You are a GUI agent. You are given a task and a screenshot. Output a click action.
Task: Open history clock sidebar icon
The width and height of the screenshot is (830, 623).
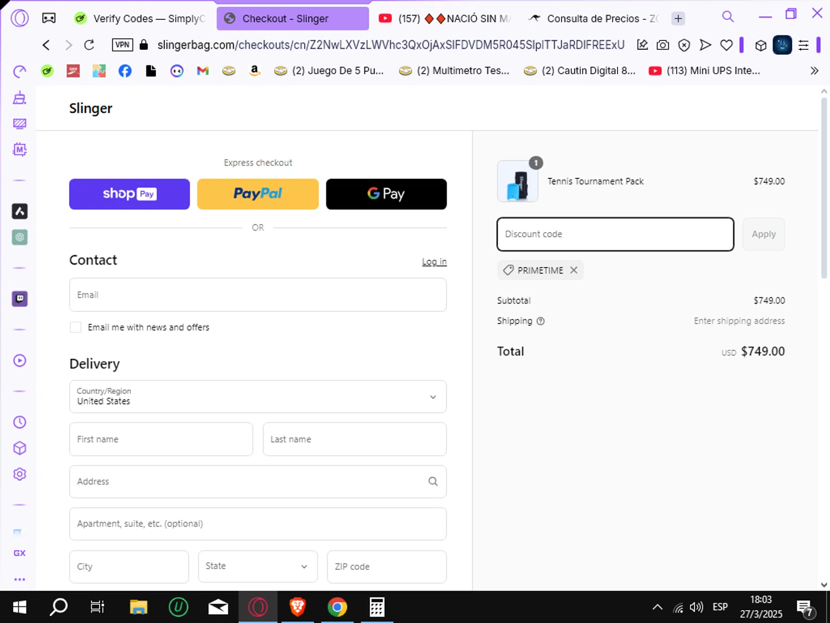[19, 422]
